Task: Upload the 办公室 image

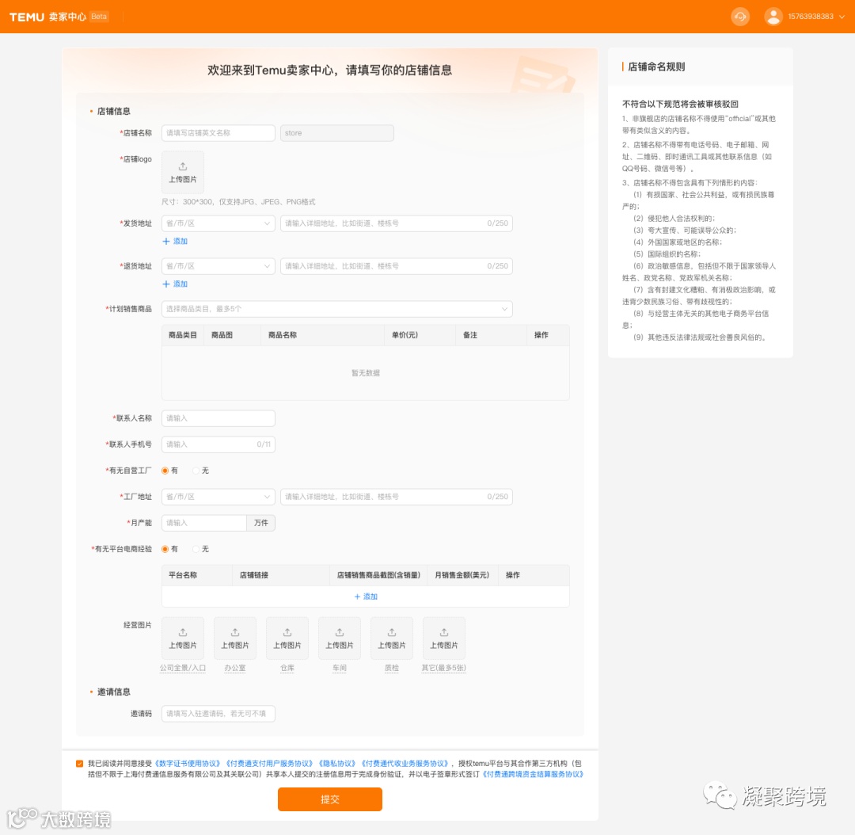Action: pyautogui.click(x=234, y=637)
